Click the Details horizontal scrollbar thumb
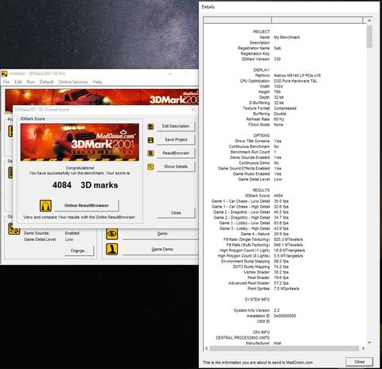This screenshot has width=382, height=369. point(284,348)
